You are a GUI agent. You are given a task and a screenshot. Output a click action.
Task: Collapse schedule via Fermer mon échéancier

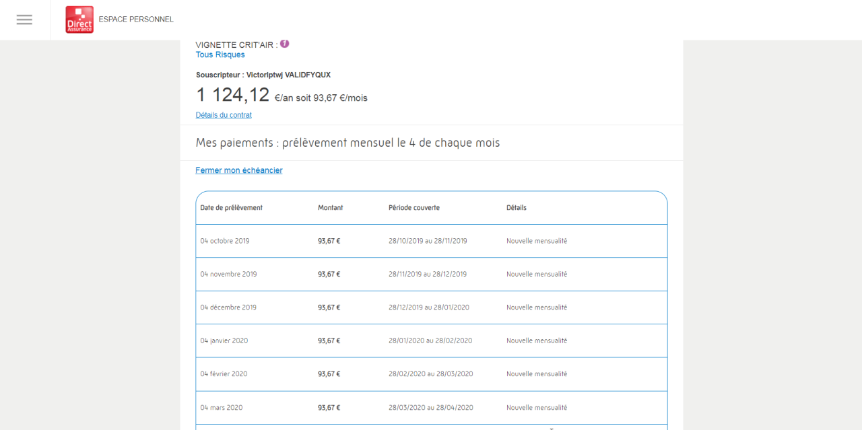point(239,170)
